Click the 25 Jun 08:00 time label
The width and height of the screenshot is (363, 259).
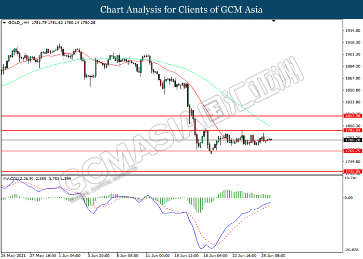273,255
